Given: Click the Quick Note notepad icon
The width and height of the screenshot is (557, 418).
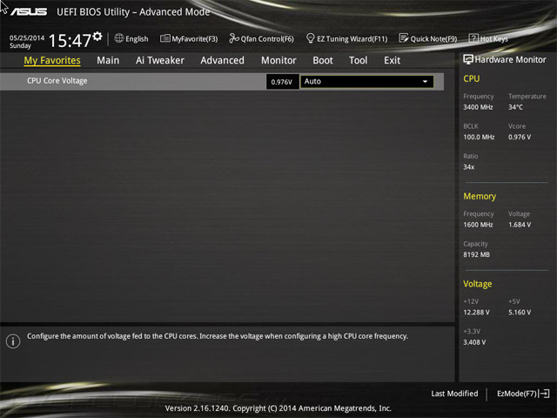Looking at the screenshot, I should [404, 38].
